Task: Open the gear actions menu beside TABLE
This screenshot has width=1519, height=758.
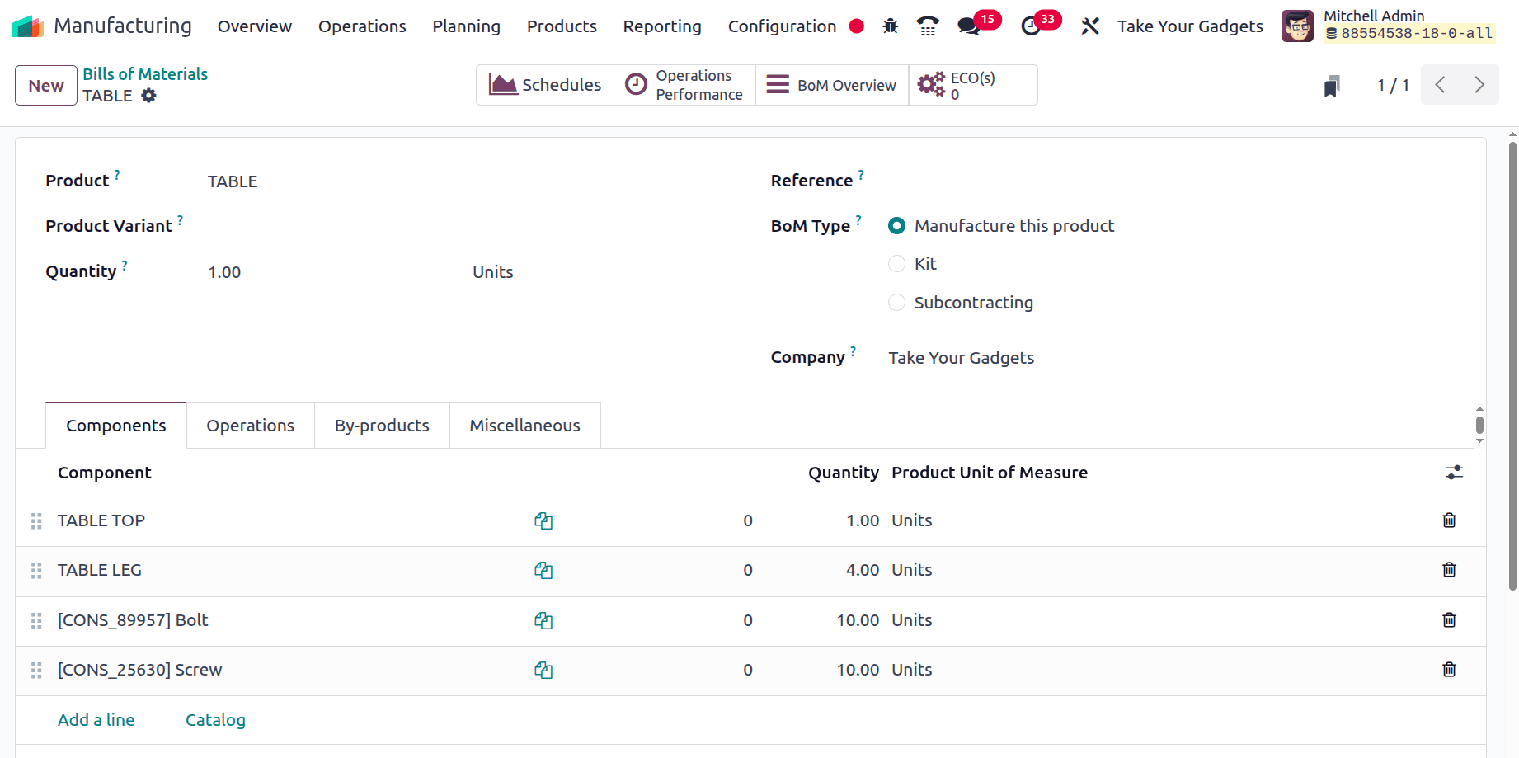Action: coord(148,96)
